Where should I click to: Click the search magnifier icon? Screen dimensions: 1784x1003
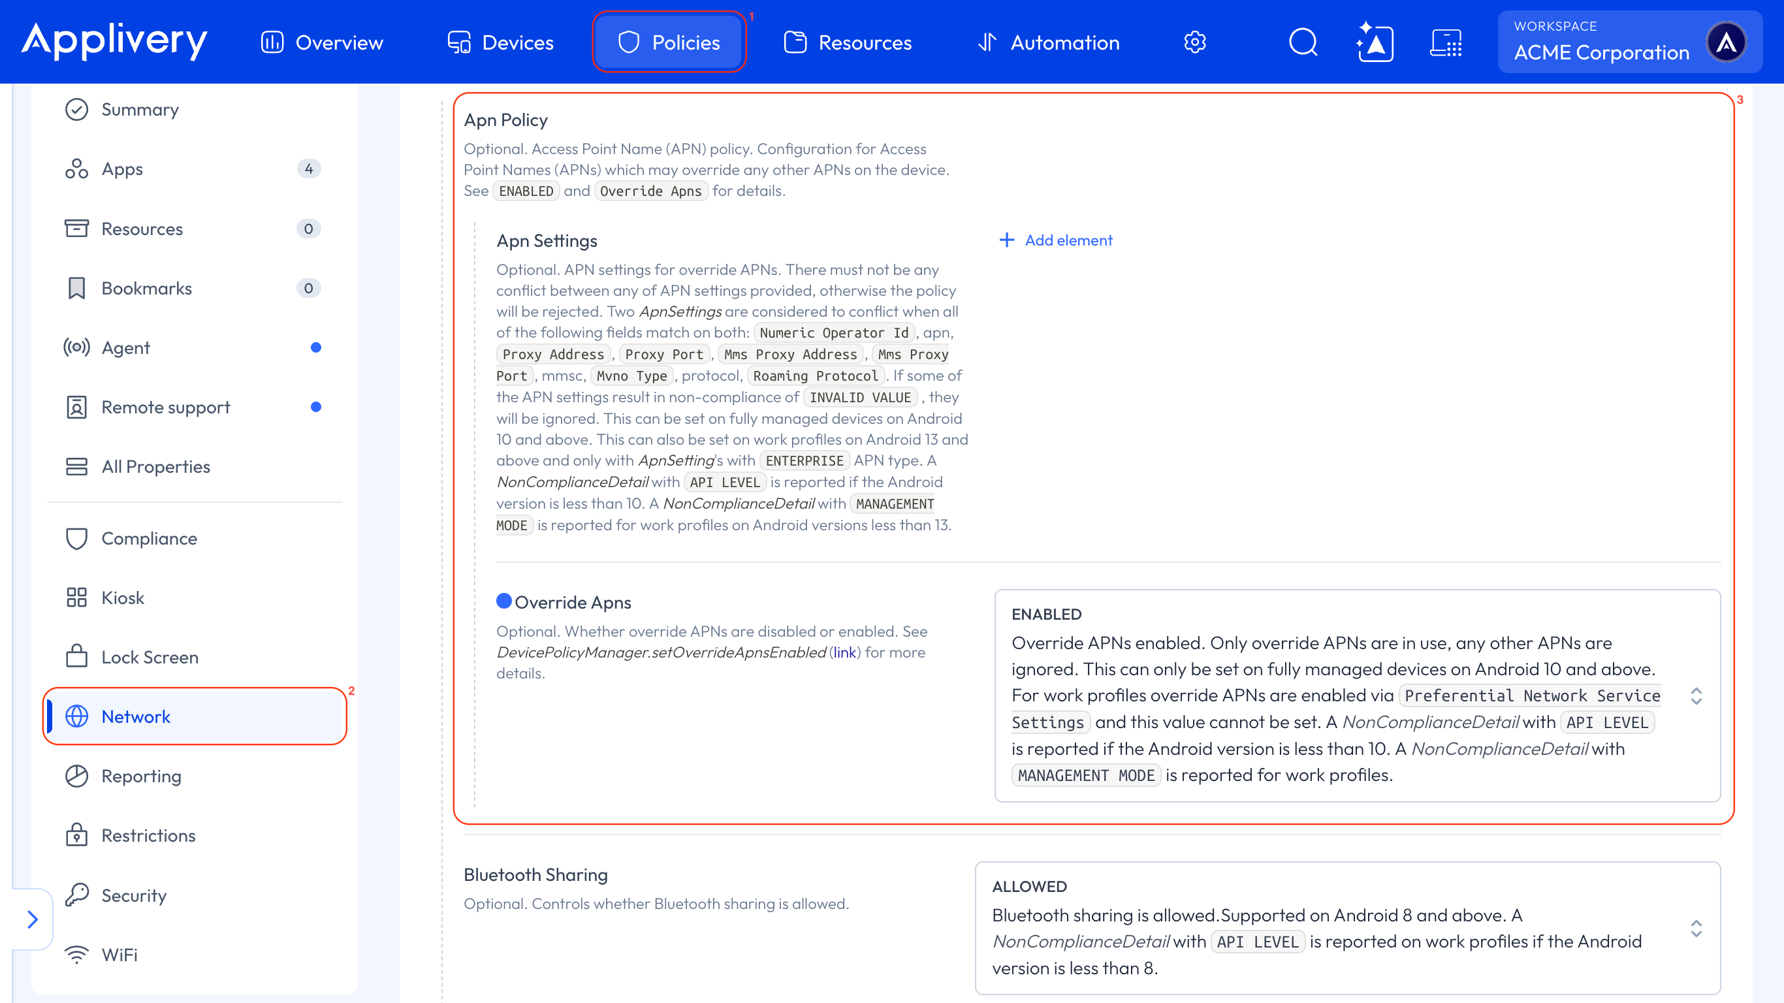[x=1303, y=42]
